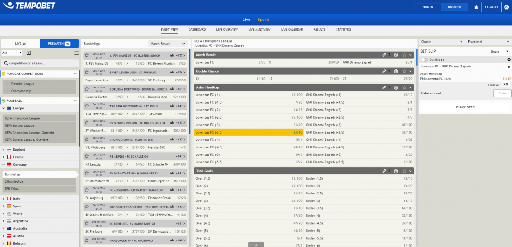Open the hamburger list menu icon

pyautogui.click(x=76, y=53)
